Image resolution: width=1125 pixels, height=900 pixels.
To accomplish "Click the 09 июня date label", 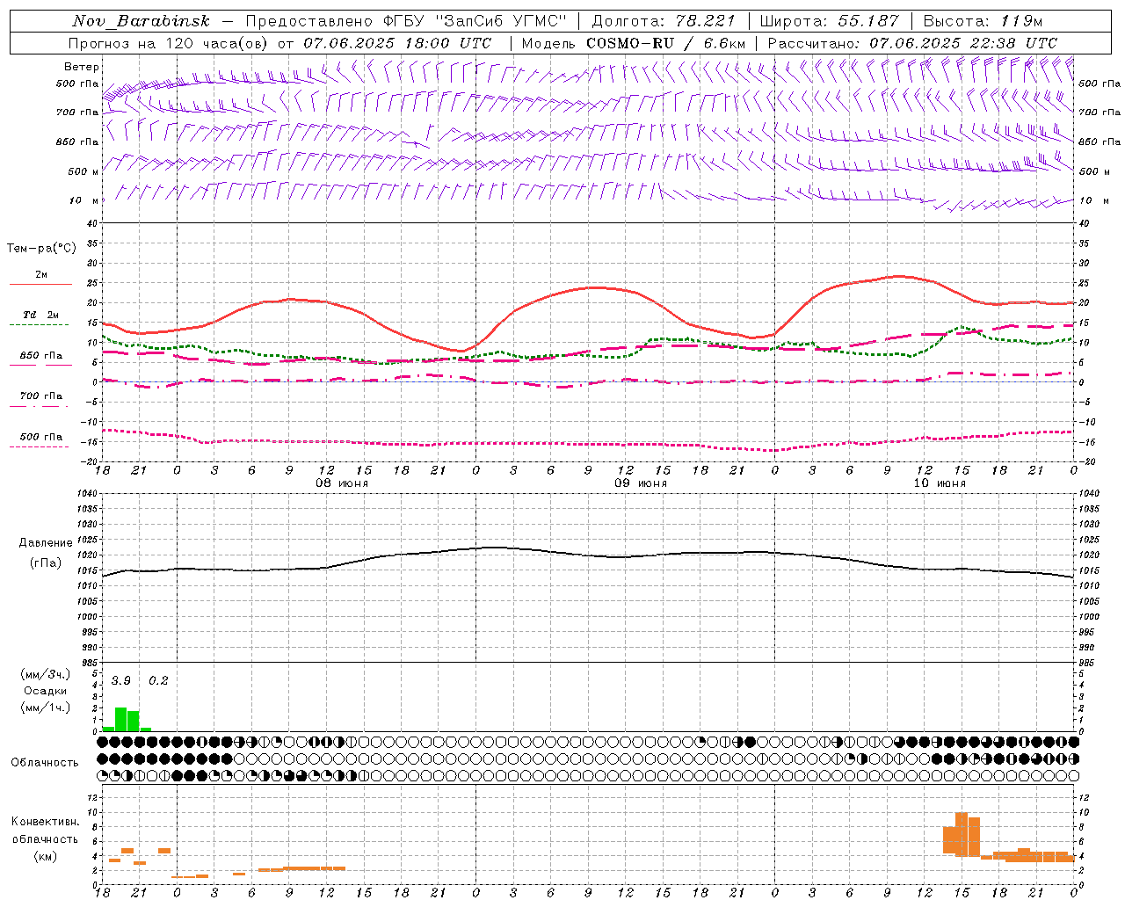I will click(640, 483).
